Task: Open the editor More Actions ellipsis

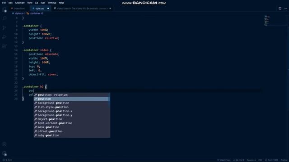Action: click(x=285, y=8)
